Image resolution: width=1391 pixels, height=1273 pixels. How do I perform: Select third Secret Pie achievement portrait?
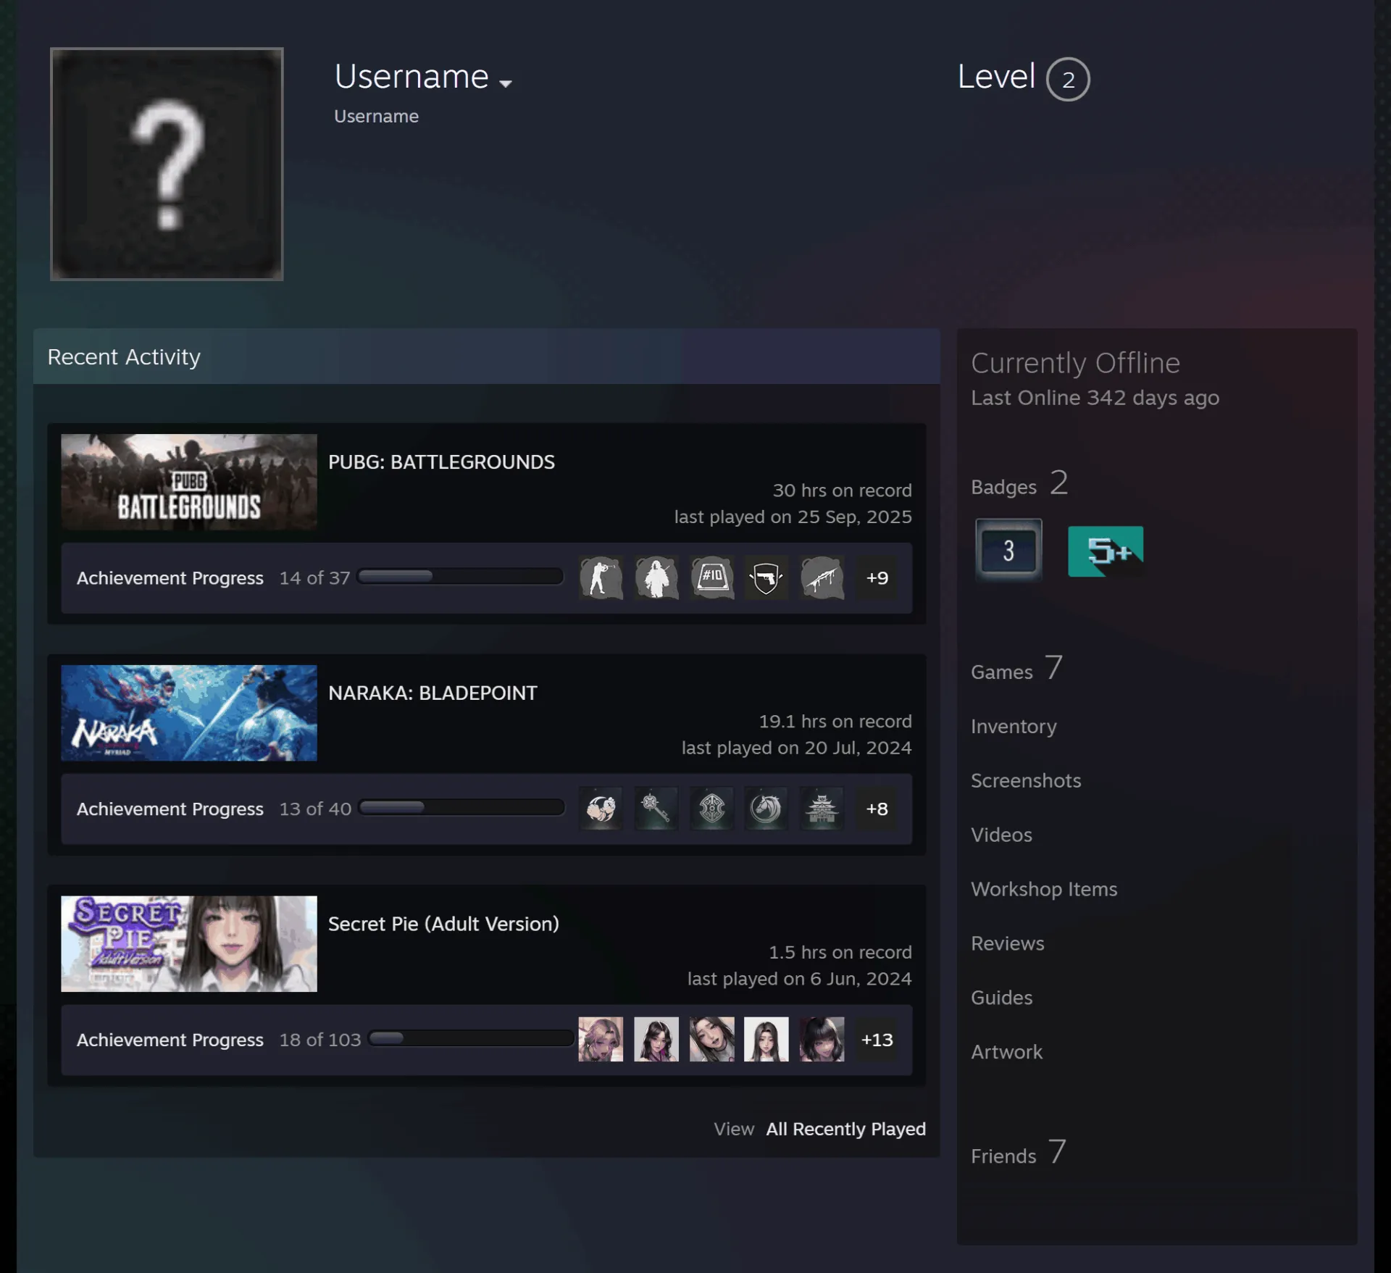pos(711,1039)
